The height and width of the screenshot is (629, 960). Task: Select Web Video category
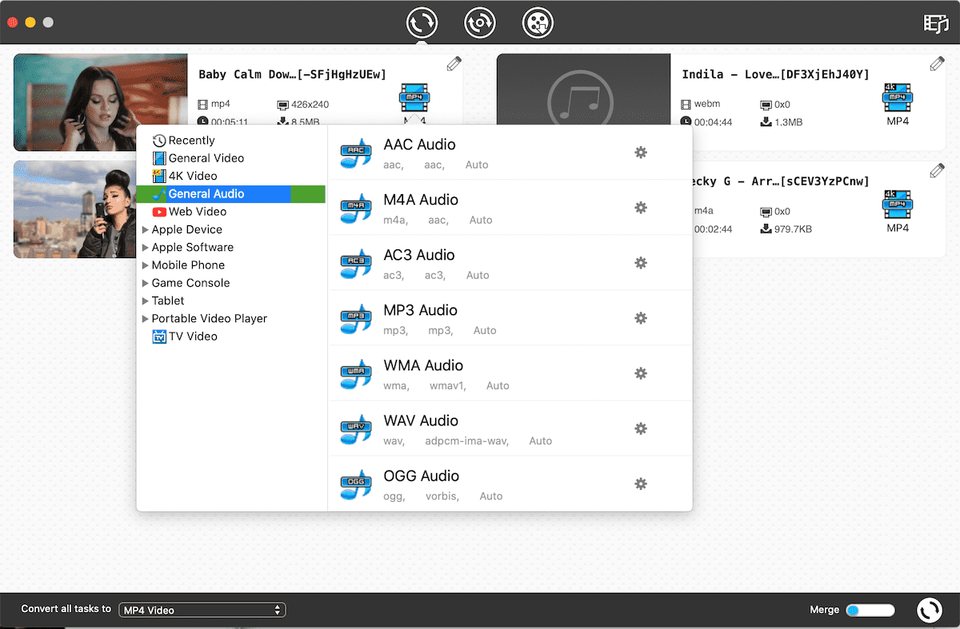(197, 212)
